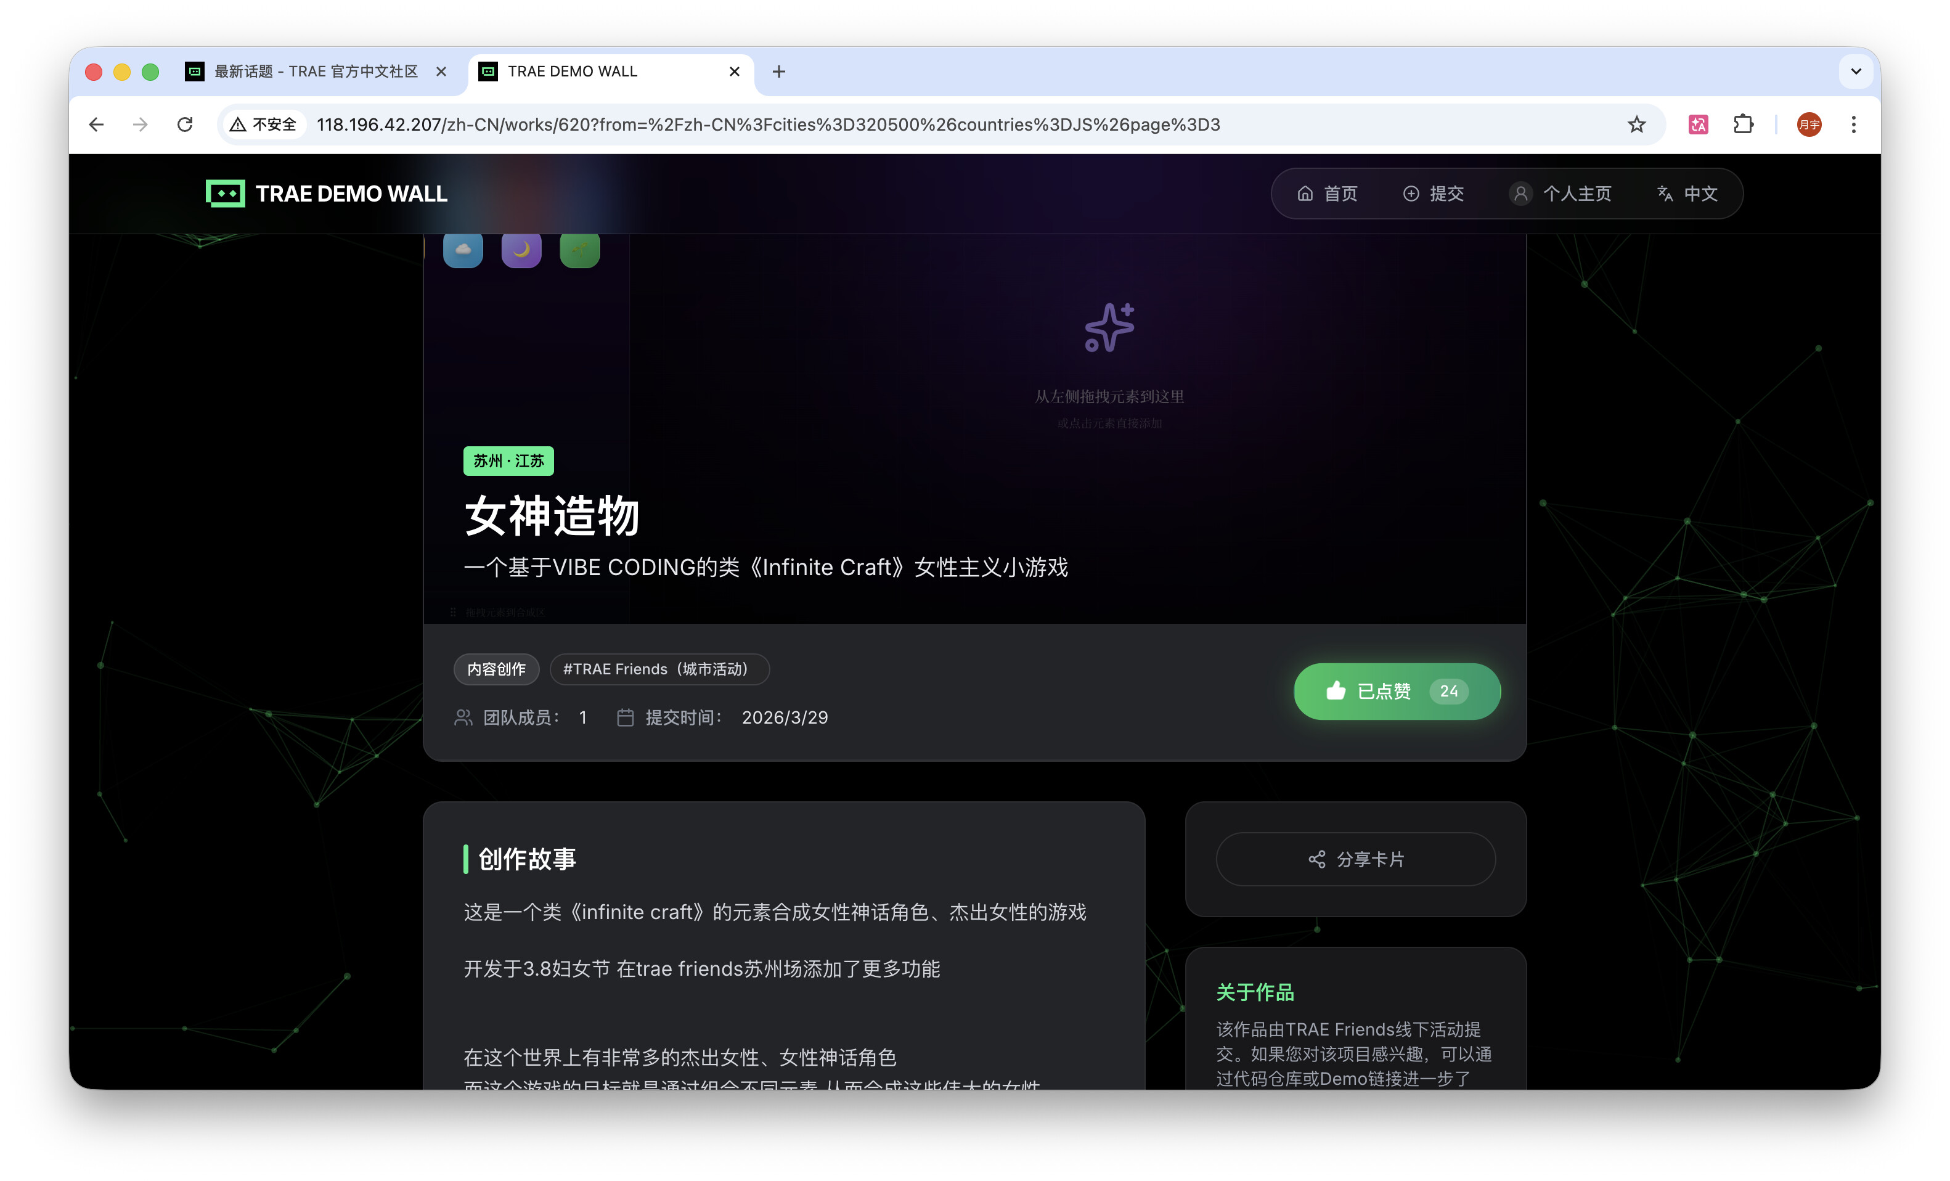This screenshot has width=1950, height=1181.
Task: Click the TRAE DEMO WALL logo
Action: (326, 193)
